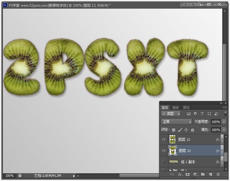Toggle visibility eye of 图层 13
Viewport: 230px width, 181px height.
coord(164,150)
